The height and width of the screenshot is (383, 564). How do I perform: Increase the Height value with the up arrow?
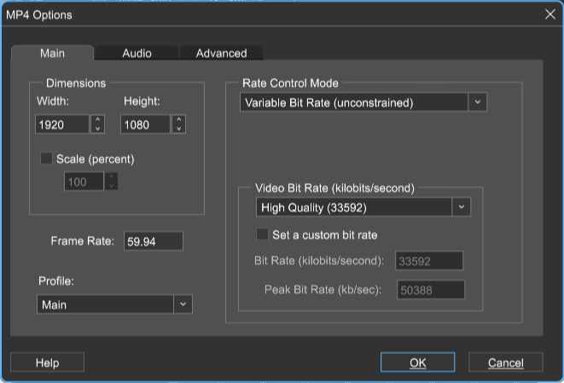[x=179, y=119]
